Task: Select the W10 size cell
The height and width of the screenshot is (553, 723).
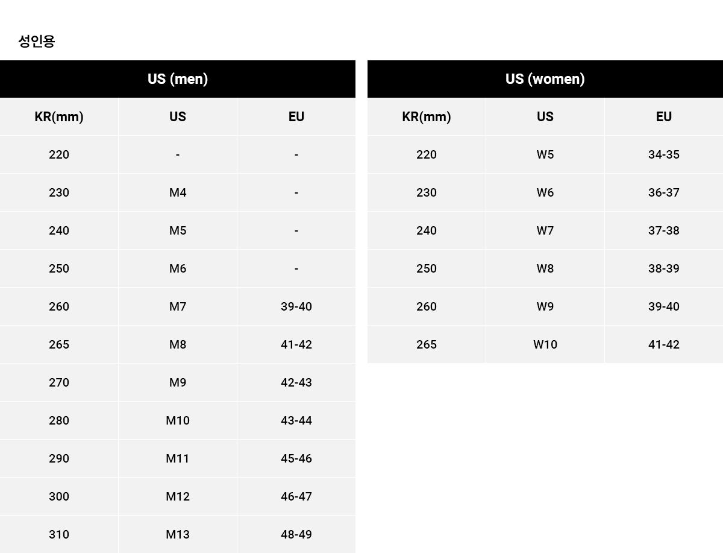Action: [545, 344]
